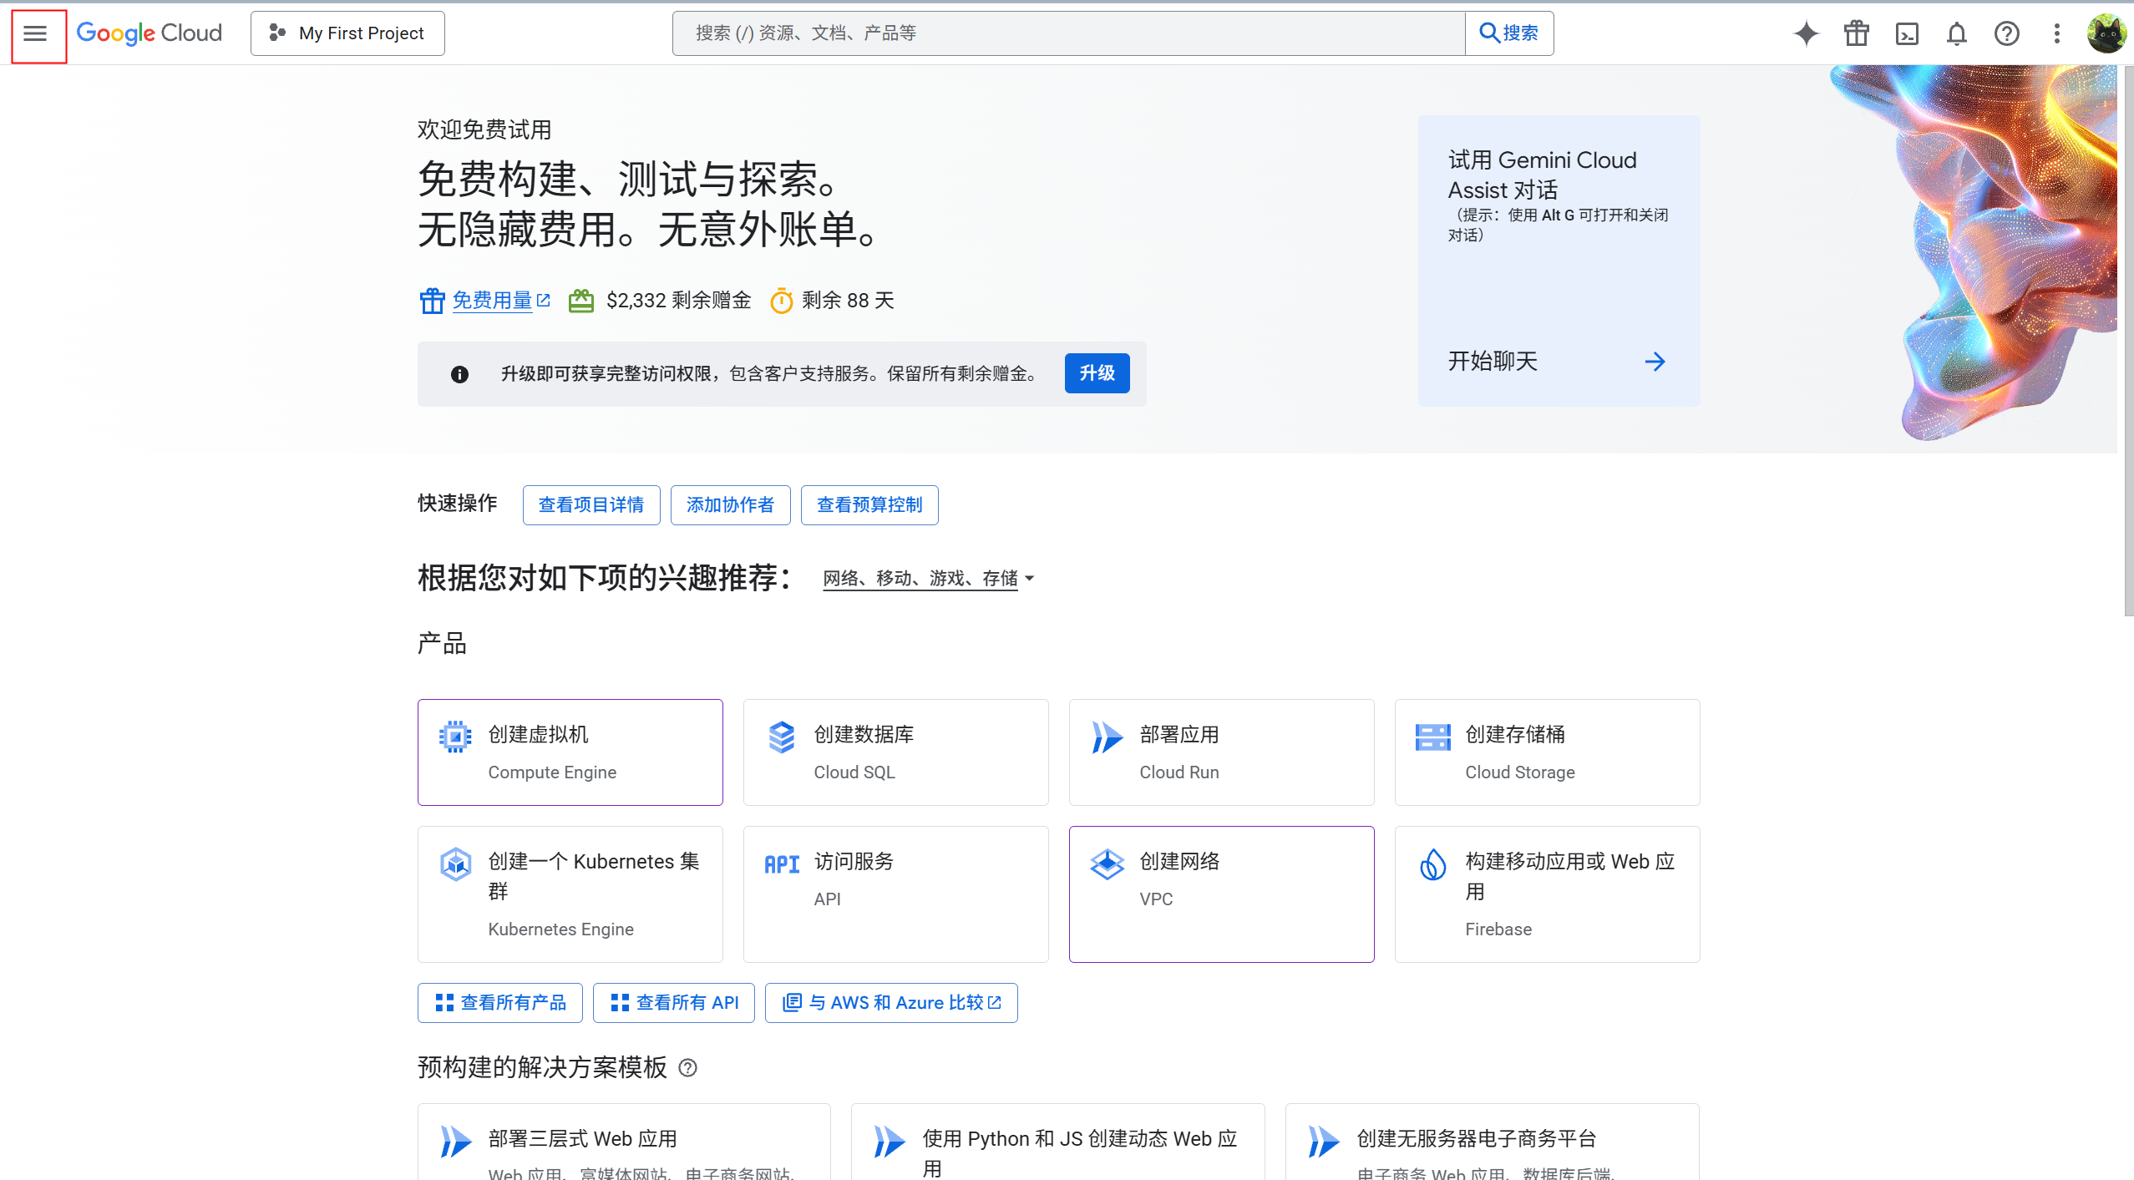Viewport: 2134px width, 1180px height.
Task: Click the free trial gift icon
Action: click(x=1856, y=33)
